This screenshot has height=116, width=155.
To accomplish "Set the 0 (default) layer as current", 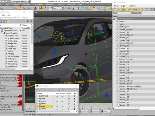I will pyautogui.click(x=53, y=96).
